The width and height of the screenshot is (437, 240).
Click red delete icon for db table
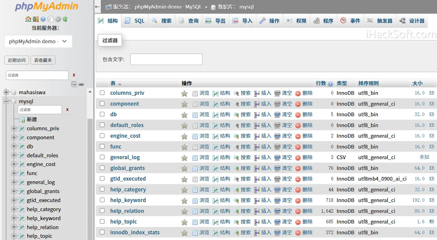coord(298,115)
